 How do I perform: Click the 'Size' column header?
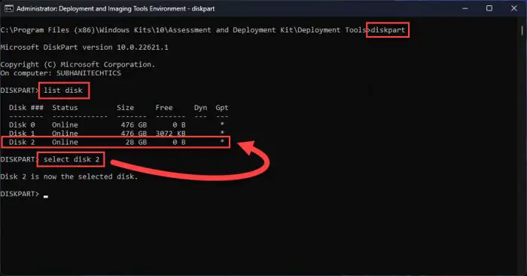(x=126, y=108)
